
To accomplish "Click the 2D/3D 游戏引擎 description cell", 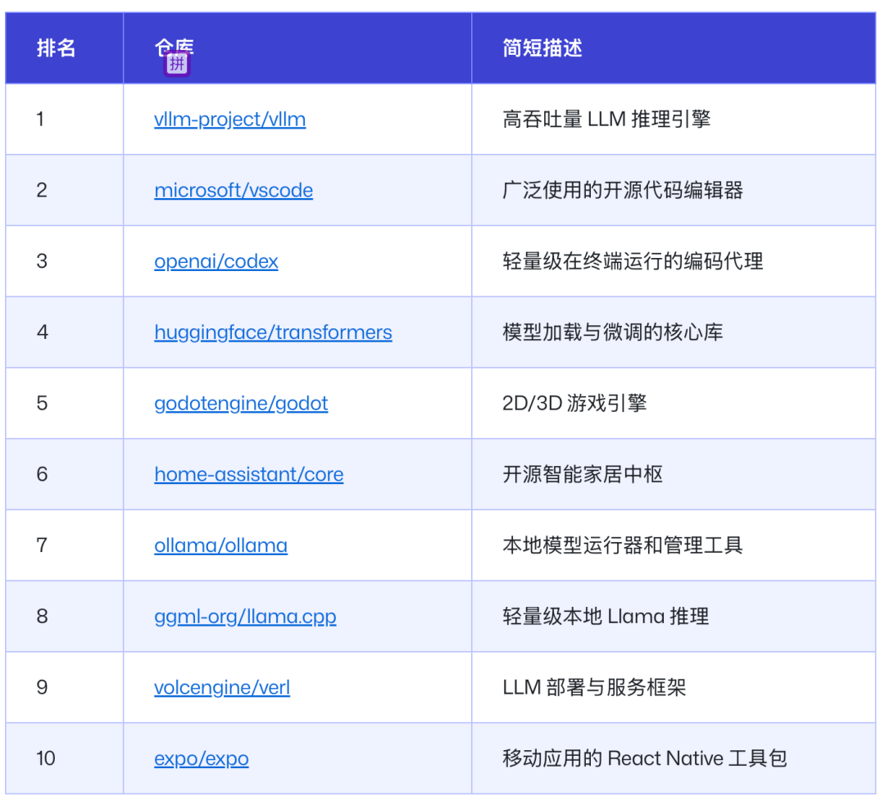I will (574, 404).
